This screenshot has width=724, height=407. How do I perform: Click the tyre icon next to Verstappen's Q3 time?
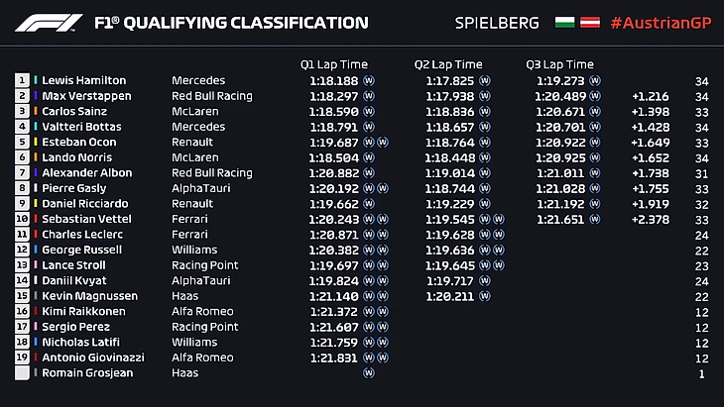(x=597, y=96)
